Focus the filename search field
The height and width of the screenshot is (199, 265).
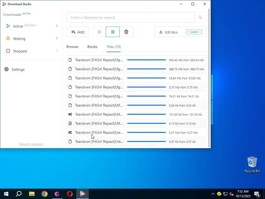pyautogui.click(x=130, y=17)
